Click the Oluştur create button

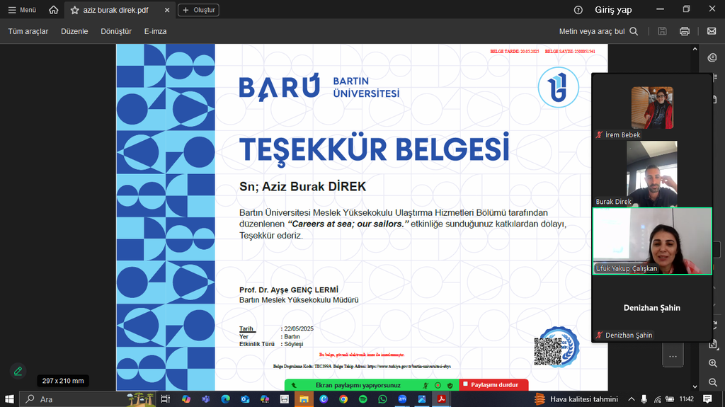(x=198, y=10)
